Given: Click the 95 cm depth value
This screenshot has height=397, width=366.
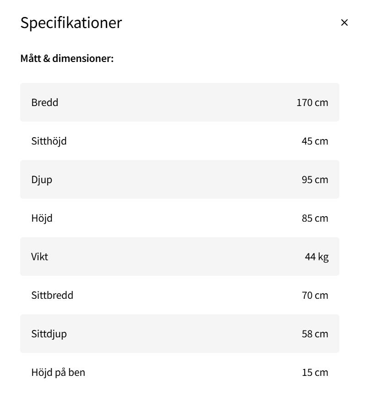Looking at the screenshot, I should (x=315, y=179).
